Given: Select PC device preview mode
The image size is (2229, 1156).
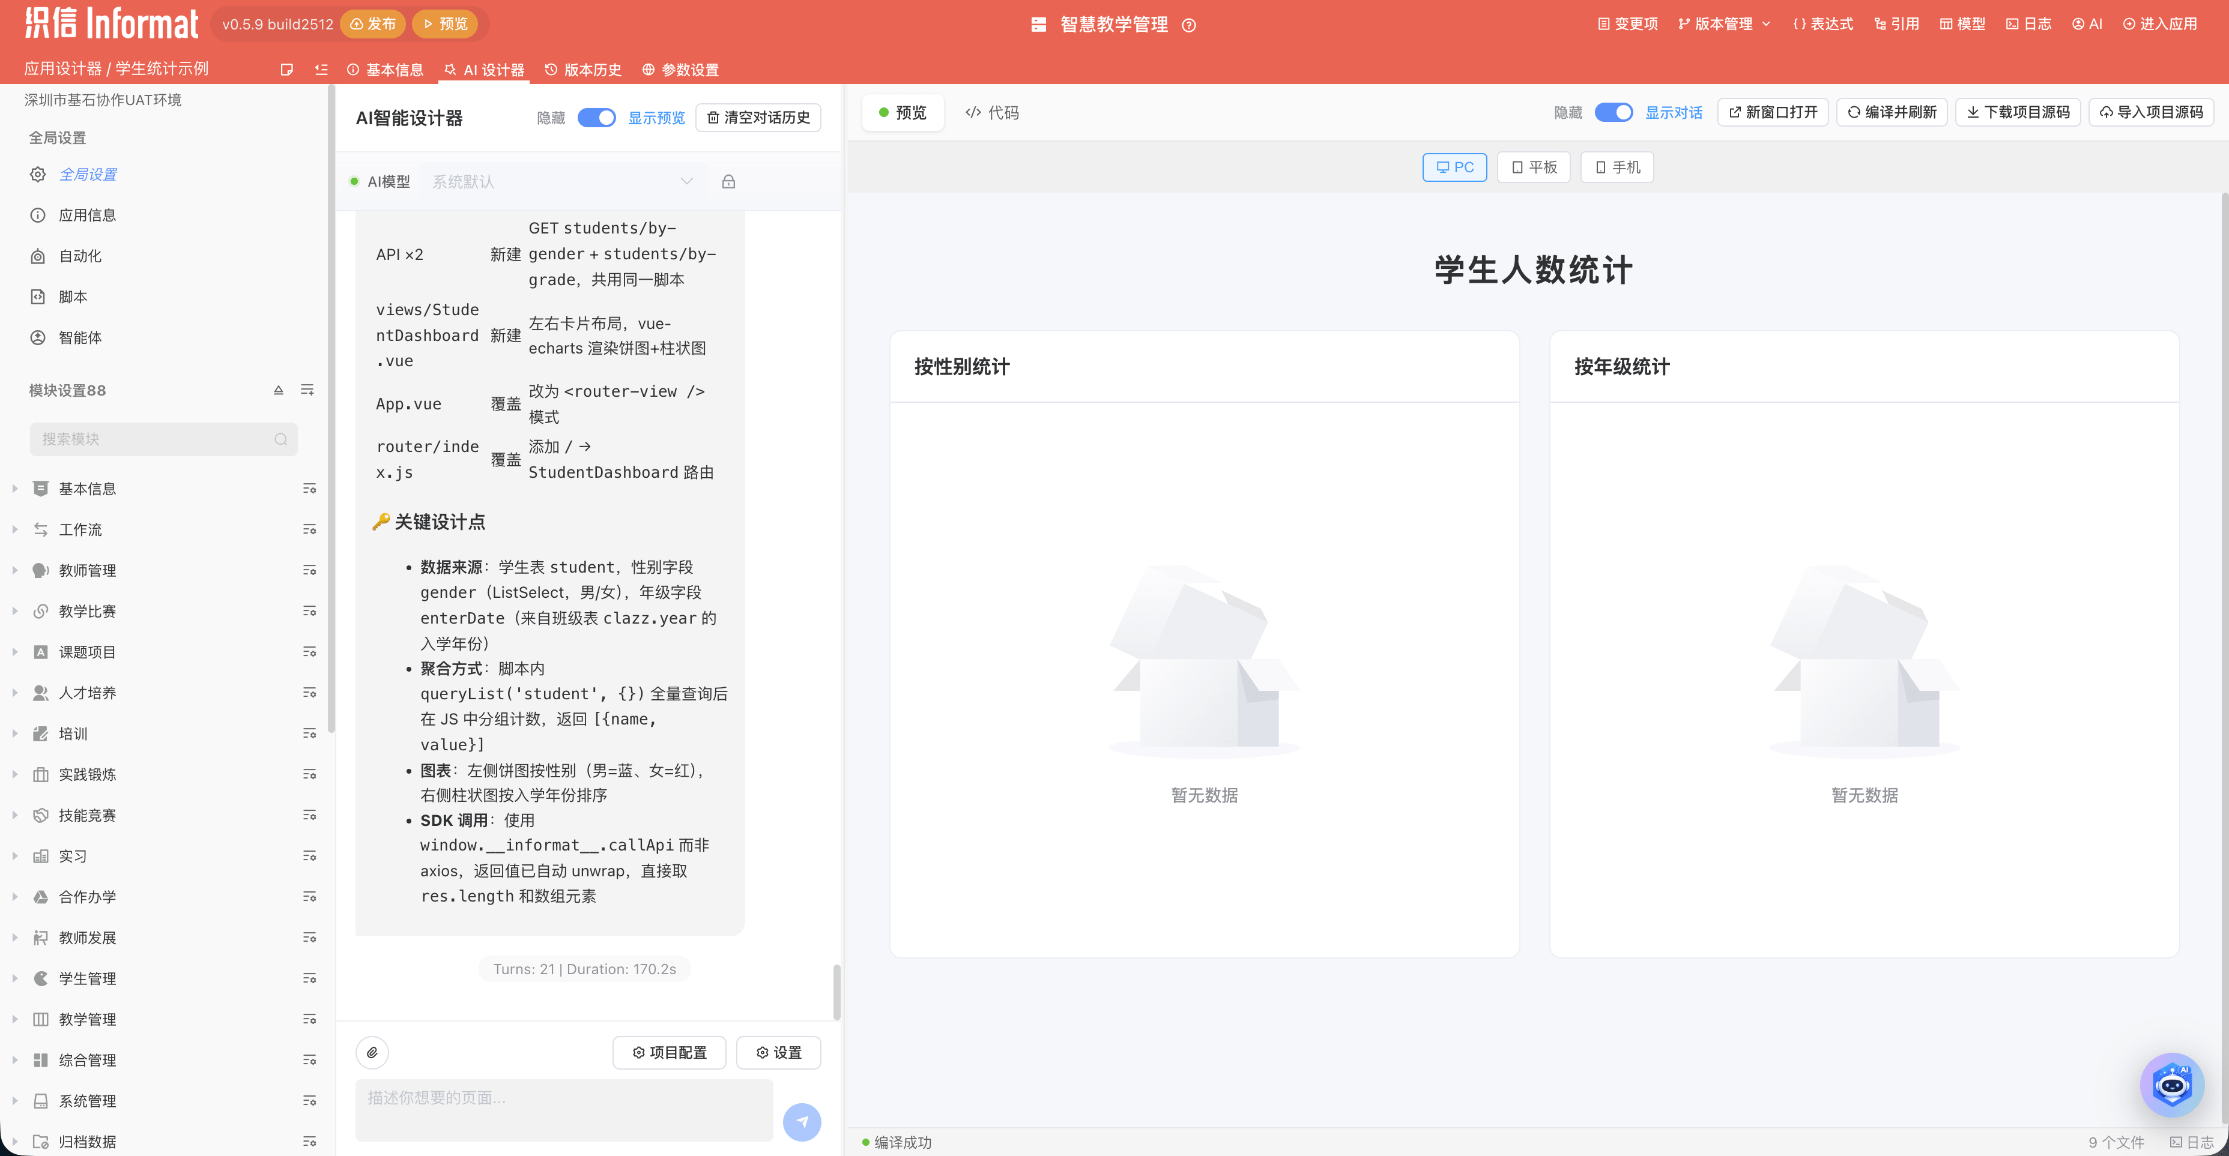Looking at the screenshot, I should coord(1454,167).
